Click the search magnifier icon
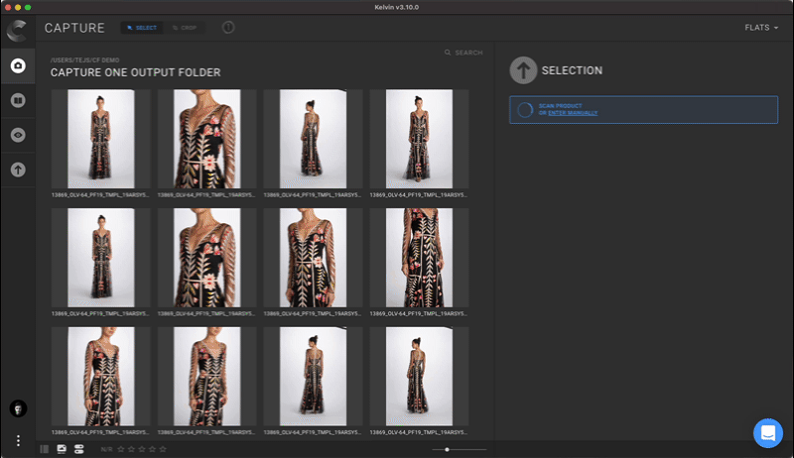 tap(448, 53)
